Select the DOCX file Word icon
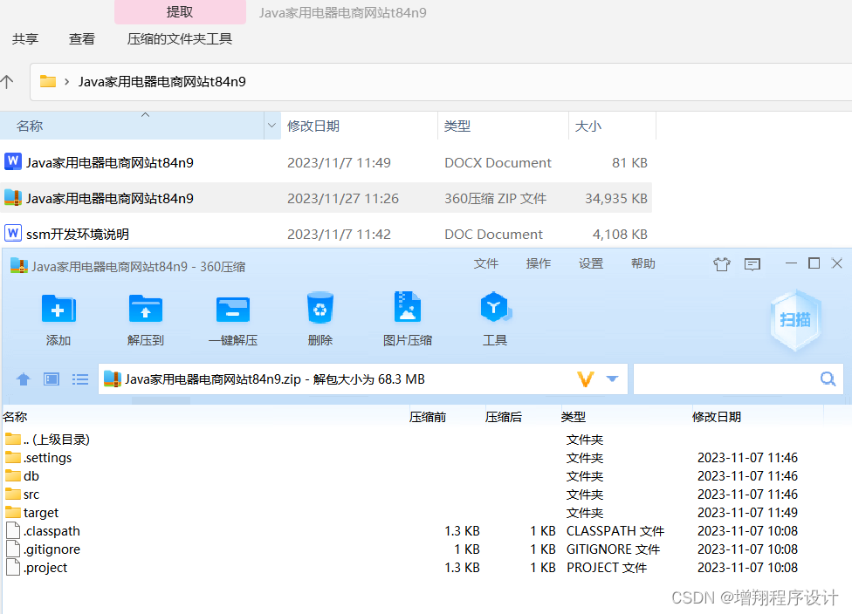Screen dimensions: 852x614 point(13,161)
